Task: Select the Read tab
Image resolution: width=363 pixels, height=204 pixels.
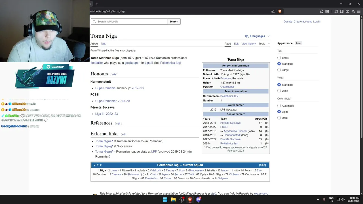Action: (x=228, y=44)
